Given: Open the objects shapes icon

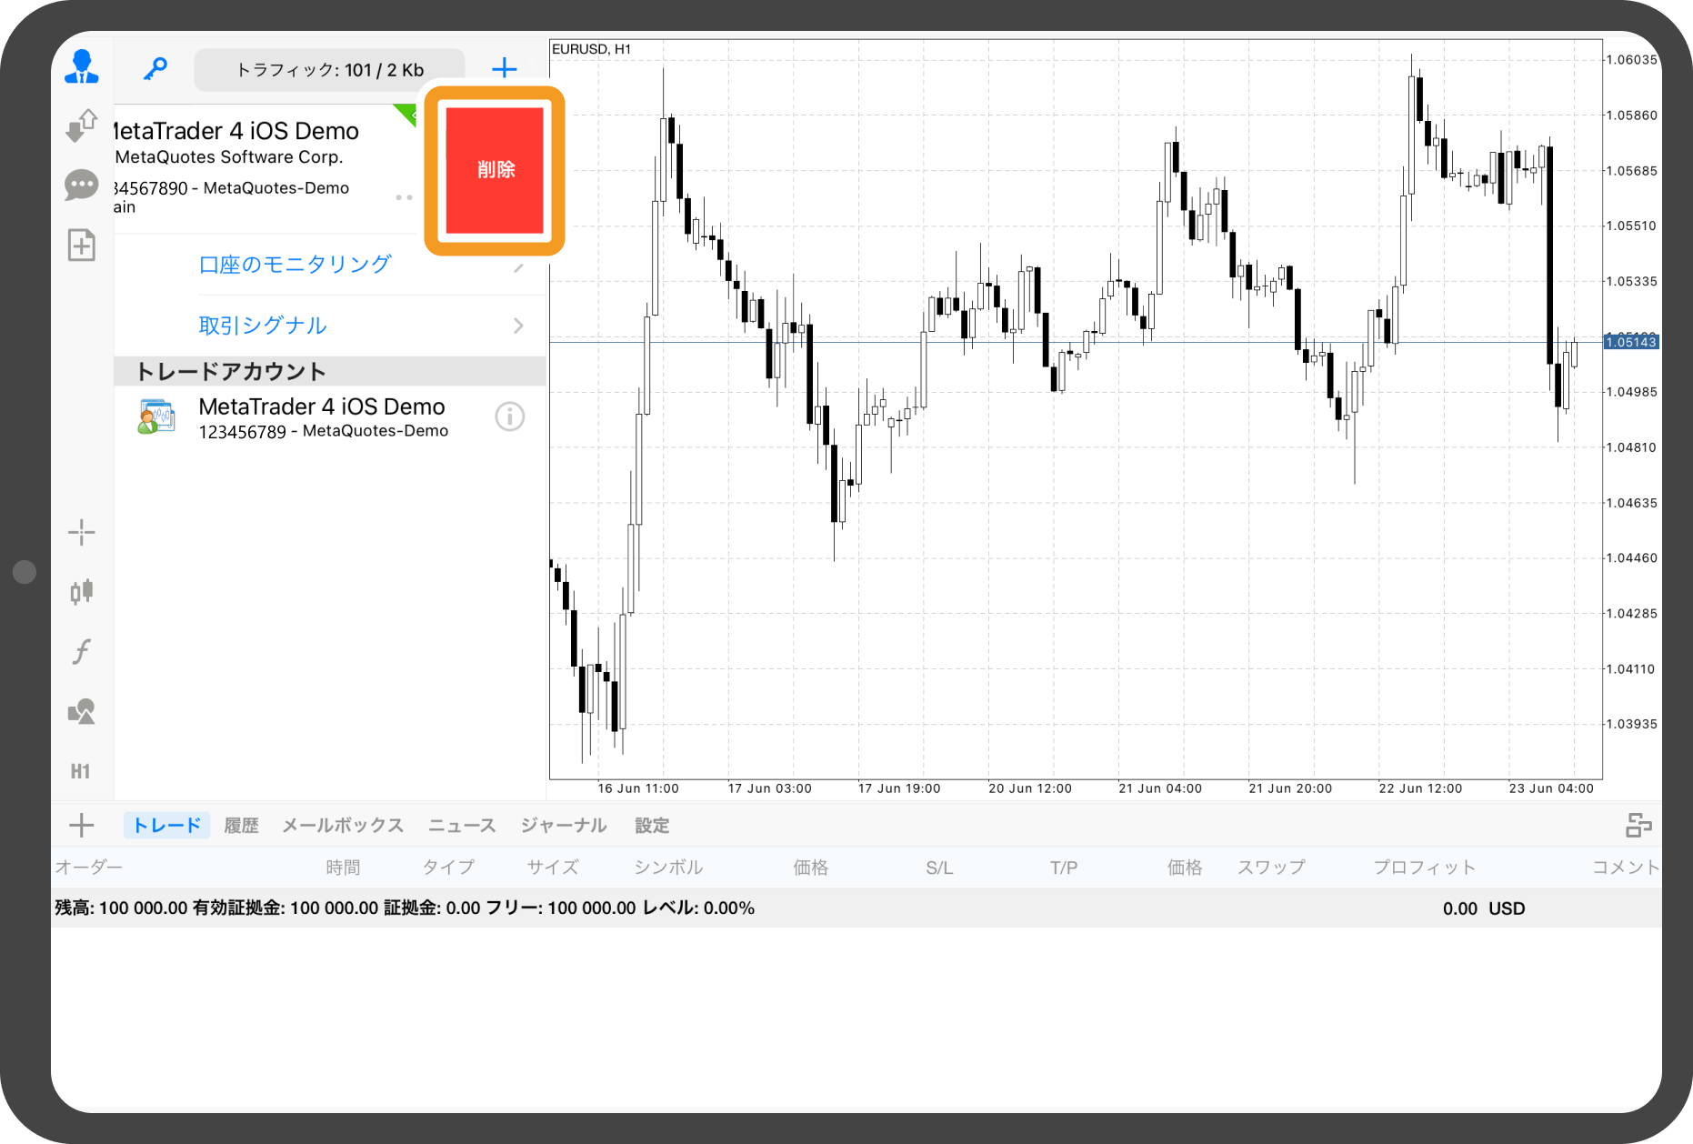Looking at the screenshot, I should pyautogui.click(x=82, y=711).
